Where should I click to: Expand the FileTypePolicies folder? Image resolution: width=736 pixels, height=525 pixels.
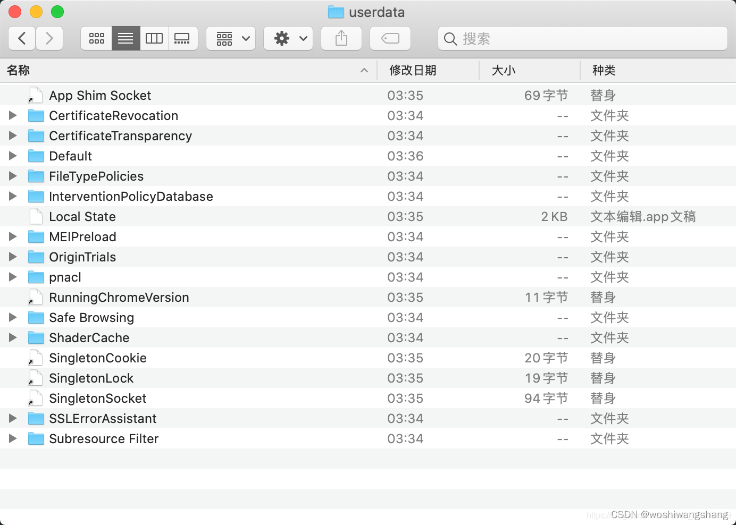coord(13,176)
